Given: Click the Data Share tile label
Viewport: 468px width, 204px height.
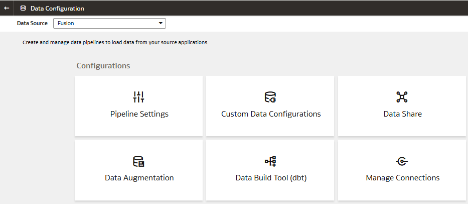Looking at the screenshot, I should coord(402,114).
